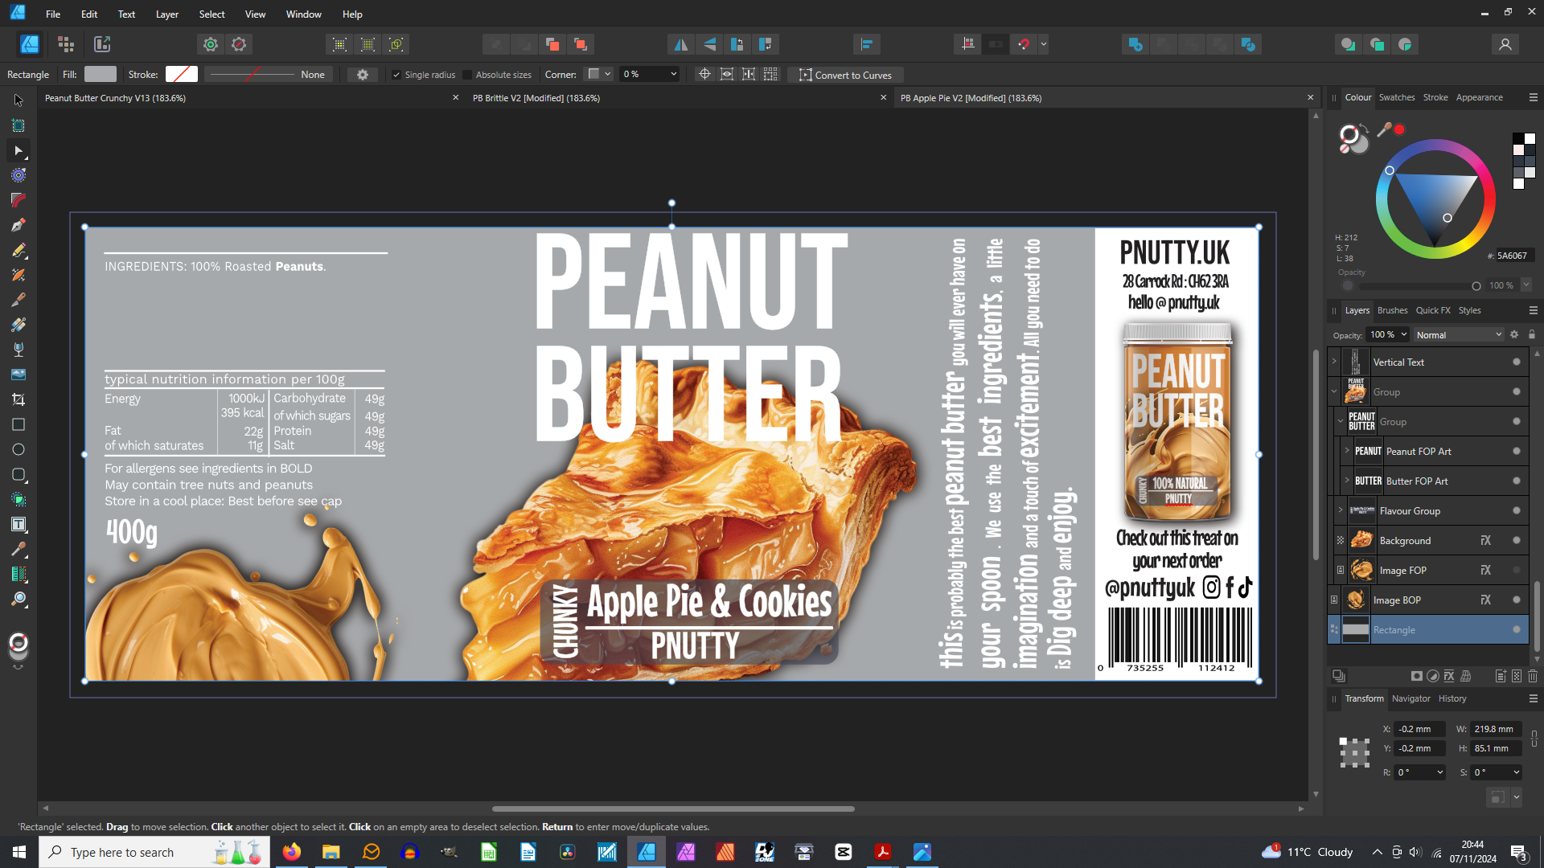Screen dimensions: 1544x868
Task: Expand the Vertical Text layer
Action: (x=1335, y=361)
